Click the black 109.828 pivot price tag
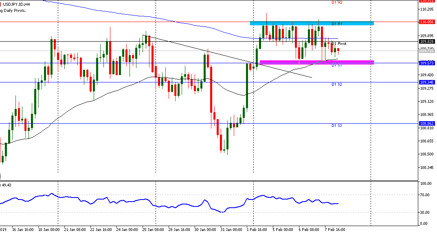The width and height of the screenshot is (437, 233). (x=426, y=41)
